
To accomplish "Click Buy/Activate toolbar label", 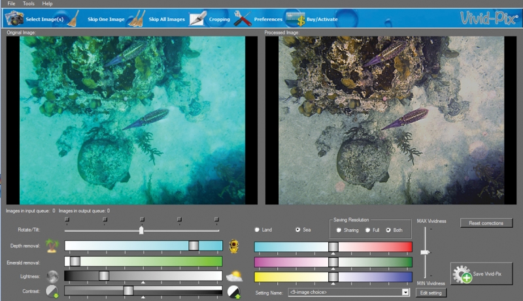I will tap(322, 20).
